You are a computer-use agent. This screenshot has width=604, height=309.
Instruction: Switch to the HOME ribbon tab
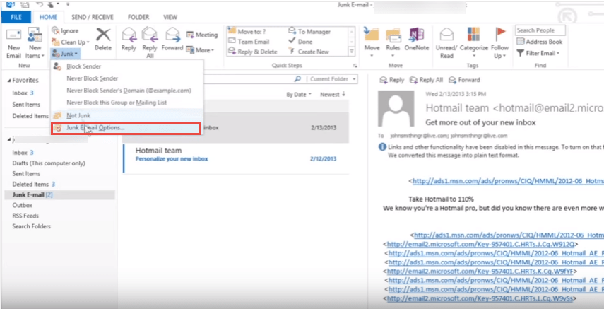click(x=49, y=17)
